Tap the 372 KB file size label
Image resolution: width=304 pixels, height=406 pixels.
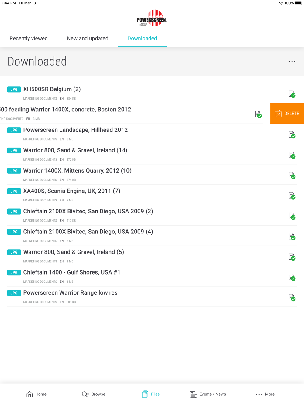tap(71, 160)
